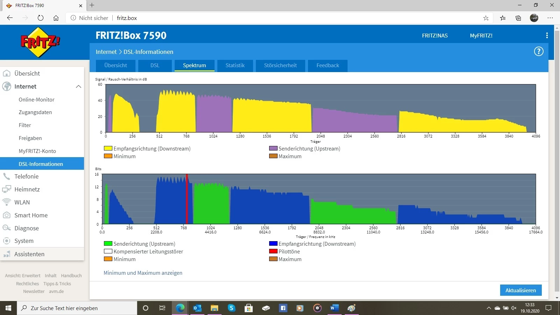Select the Spektrum tab
560x315 pixels.
(x=194, y=65)
